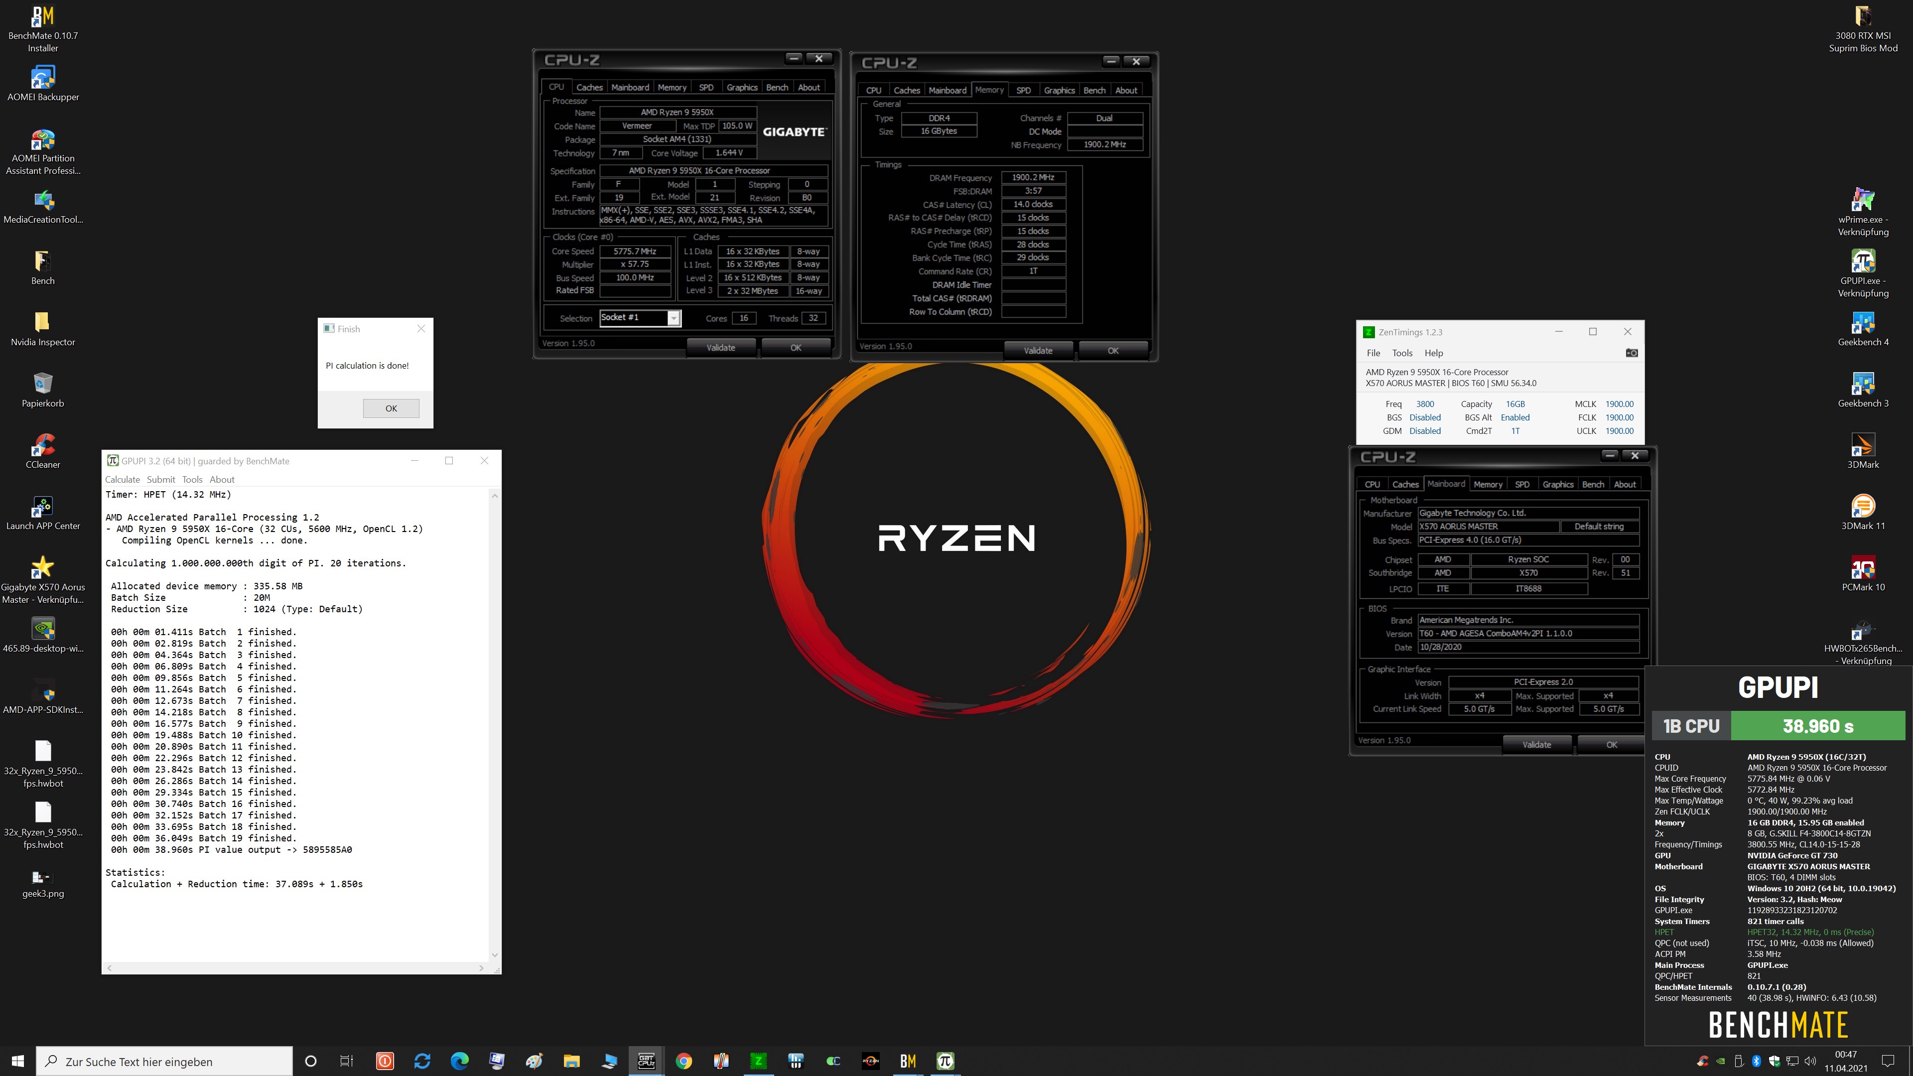
Task: Click OK in CPU-Z processor window
Action: tap(796, 348)
